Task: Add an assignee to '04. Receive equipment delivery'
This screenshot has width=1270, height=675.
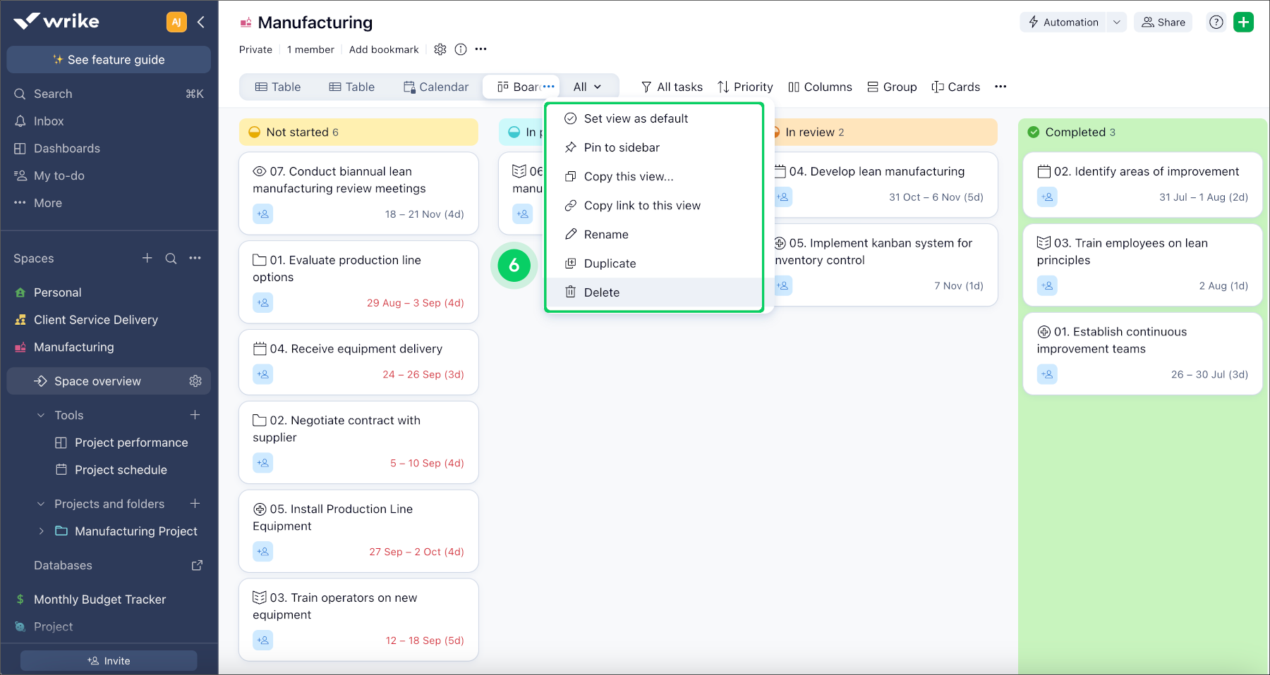Action: 262,374
